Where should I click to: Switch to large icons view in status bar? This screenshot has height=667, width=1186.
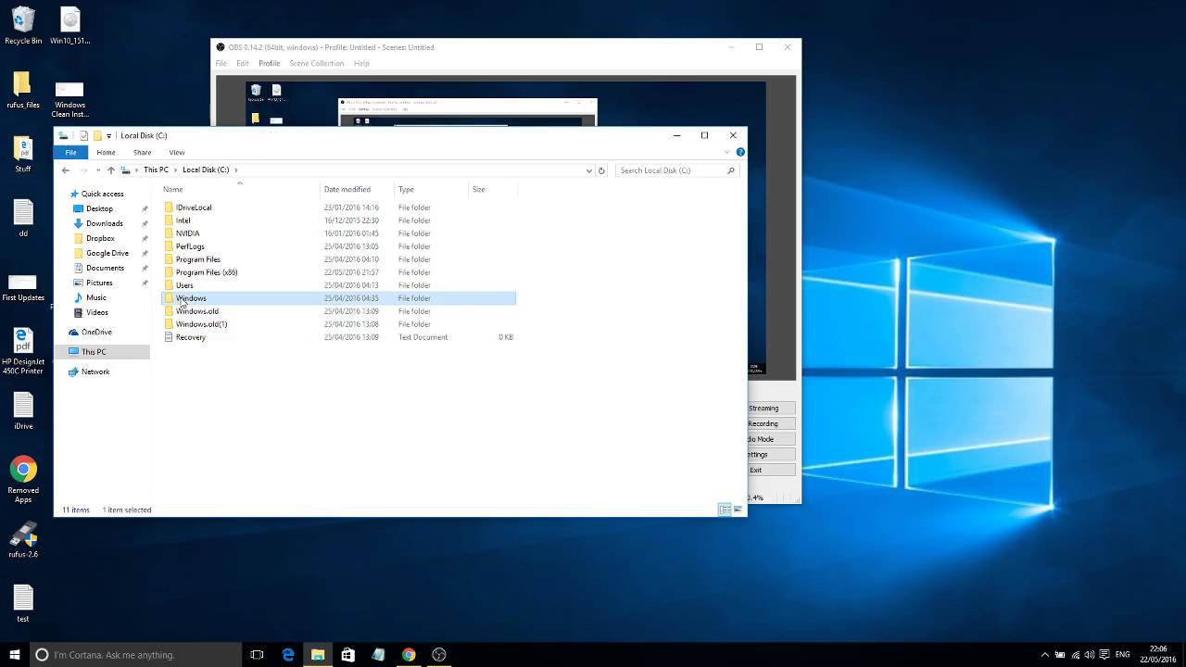[738, 510]
